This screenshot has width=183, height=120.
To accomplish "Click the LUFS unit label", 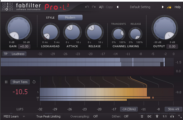I will (20, 109).
